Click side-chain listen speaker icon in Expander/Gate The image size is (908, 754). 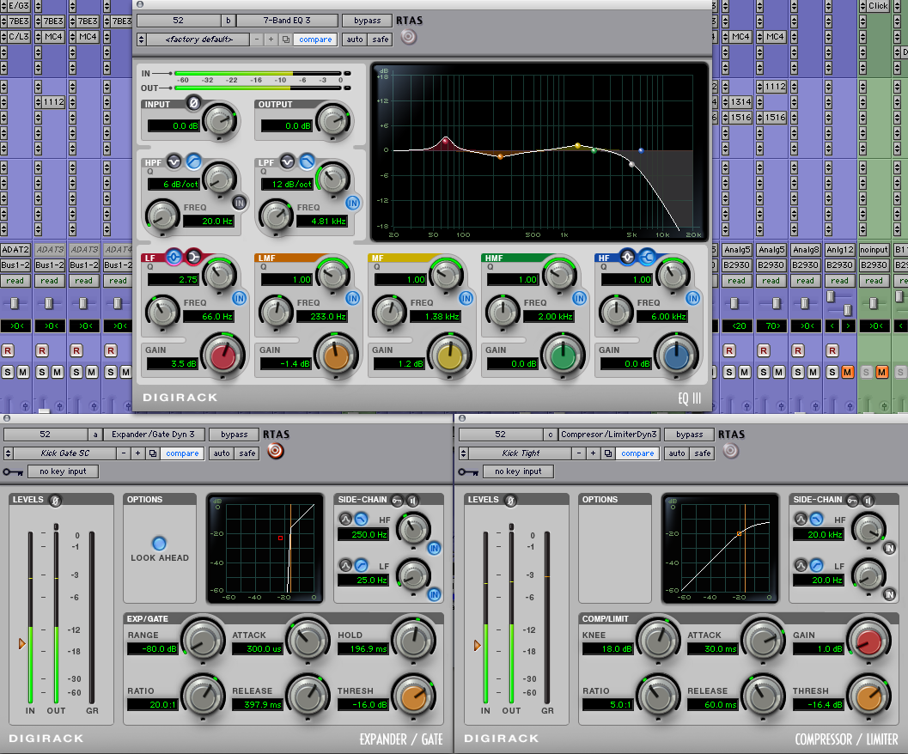(x=412, y=501)
